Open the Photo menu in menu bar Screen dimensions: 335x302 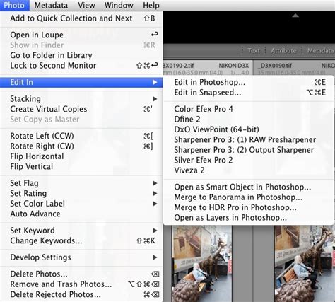(x=14, y=5)
